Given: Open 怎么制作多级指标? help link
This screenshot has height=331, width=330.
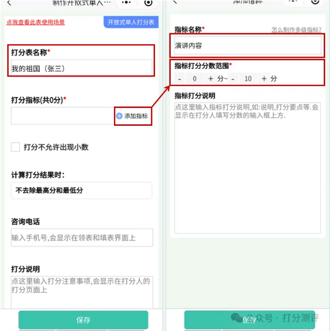Looking at the screenshot, I should click(x=296, y=30).
